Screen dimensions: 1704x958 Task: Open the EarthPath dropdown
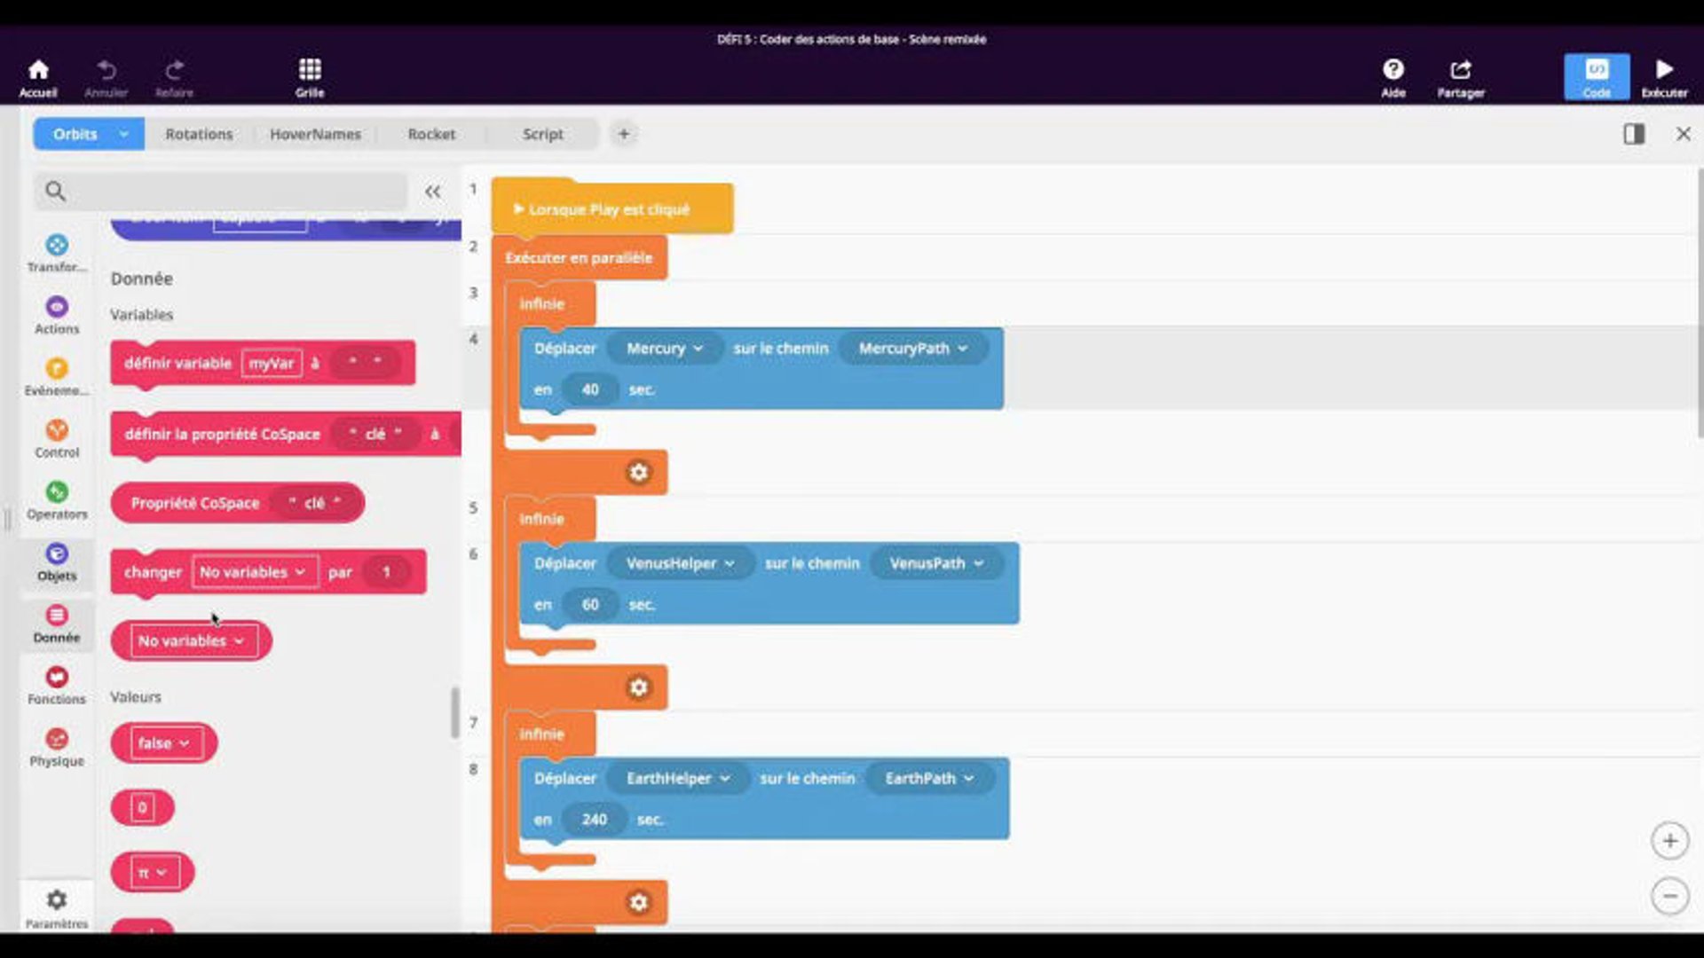(x=929, y=778)
